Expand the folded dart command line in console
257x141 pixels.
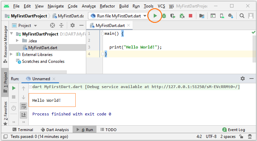30,87
